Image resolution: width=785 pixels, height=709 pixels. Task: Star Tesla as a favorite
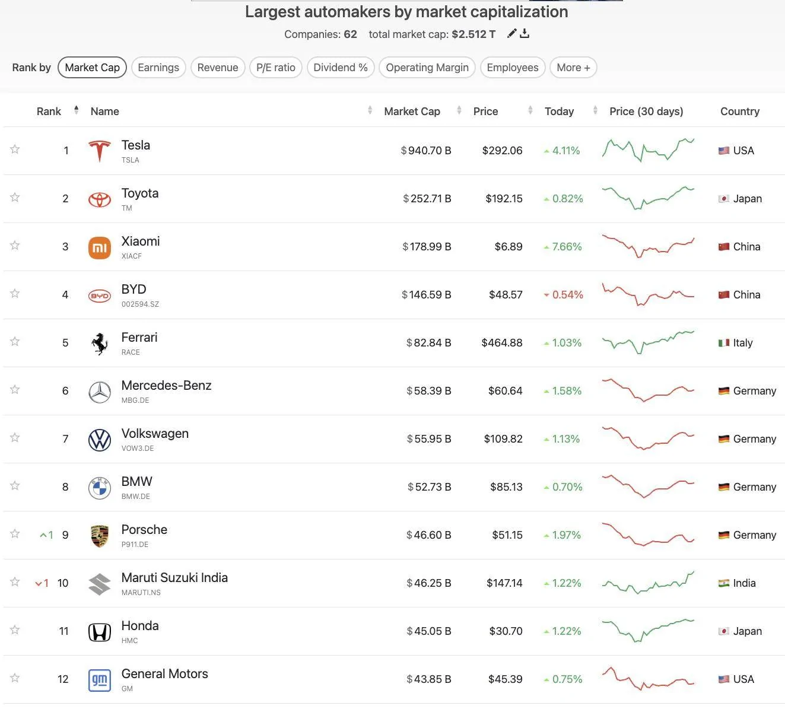pos(15,150)
